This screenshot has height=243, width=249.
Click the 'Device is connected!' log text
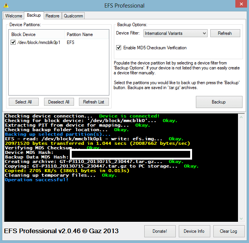[129, 116]
